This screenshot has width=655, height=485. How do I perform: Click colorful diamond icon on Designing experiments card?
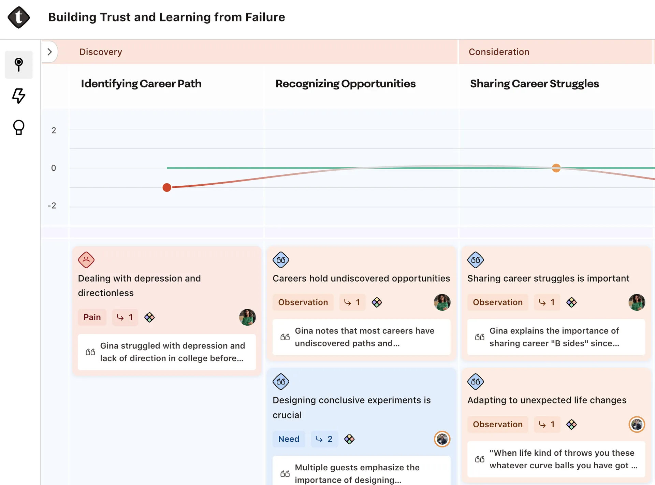coord(349,439)
